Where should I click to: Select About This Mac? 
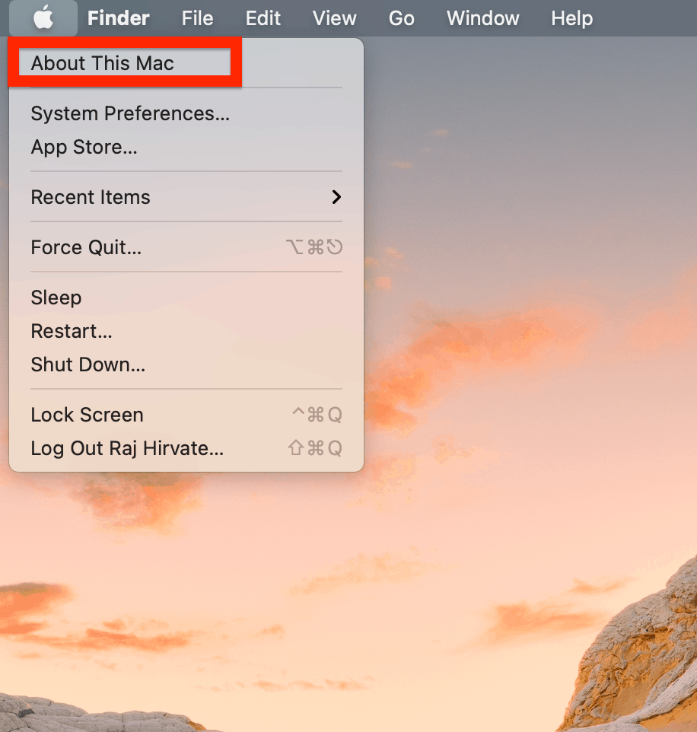[103, 63]
